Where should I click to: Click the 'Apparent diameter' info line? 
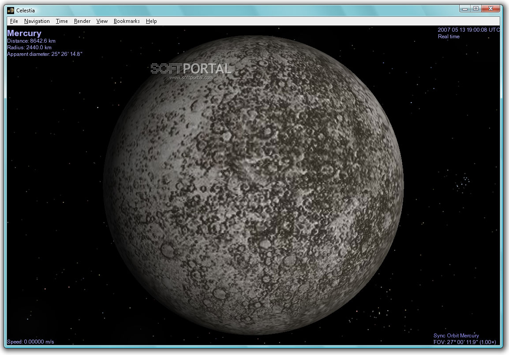coord(45,54)
